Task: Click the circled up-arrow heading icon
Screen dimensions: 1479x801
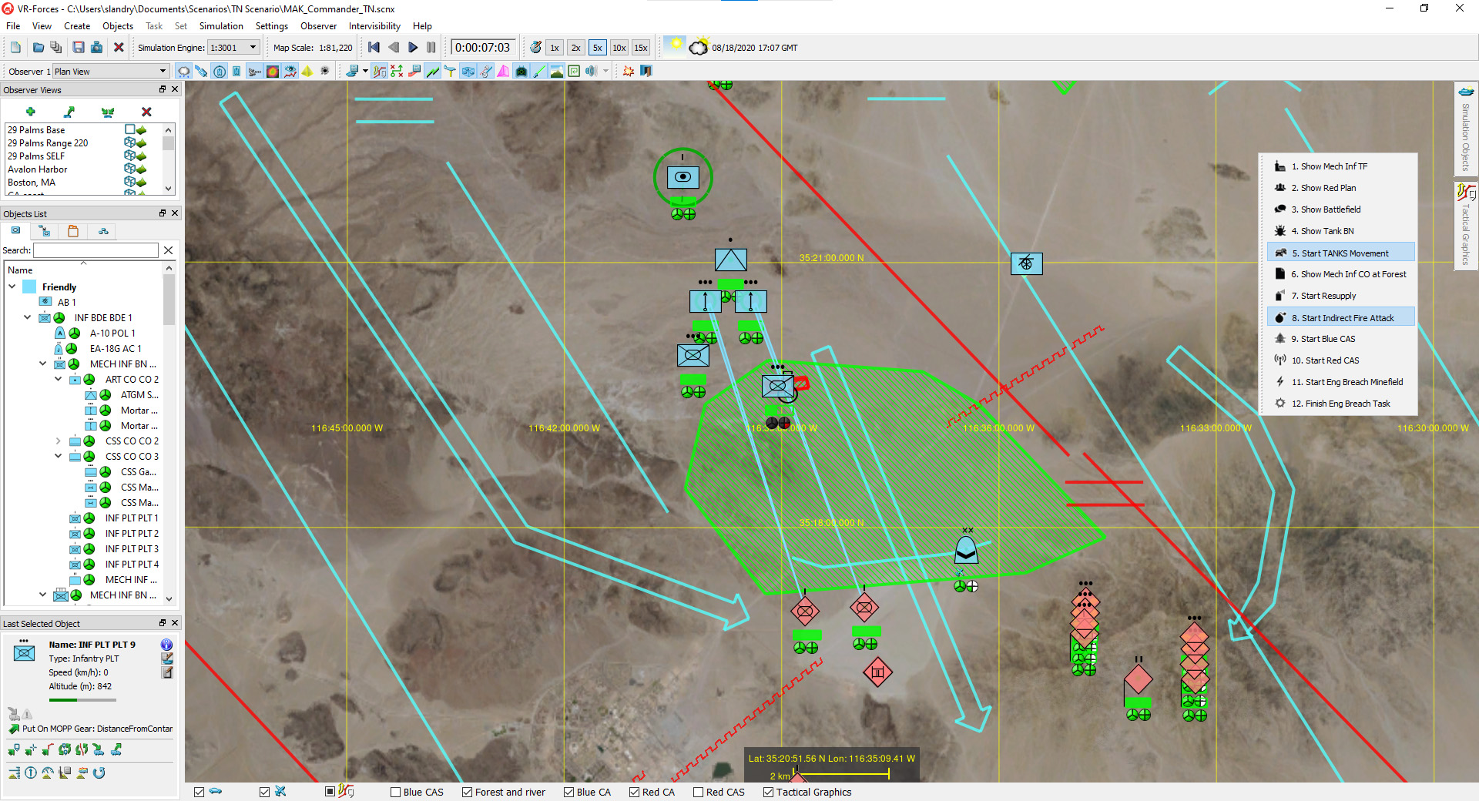Action: [31, 773]
